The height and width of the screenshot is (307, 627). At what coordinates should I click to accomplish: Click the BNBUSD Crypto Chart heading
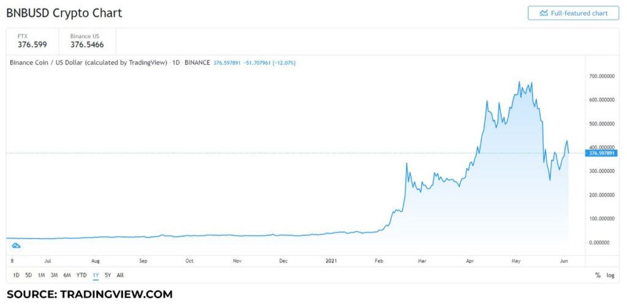64,13
